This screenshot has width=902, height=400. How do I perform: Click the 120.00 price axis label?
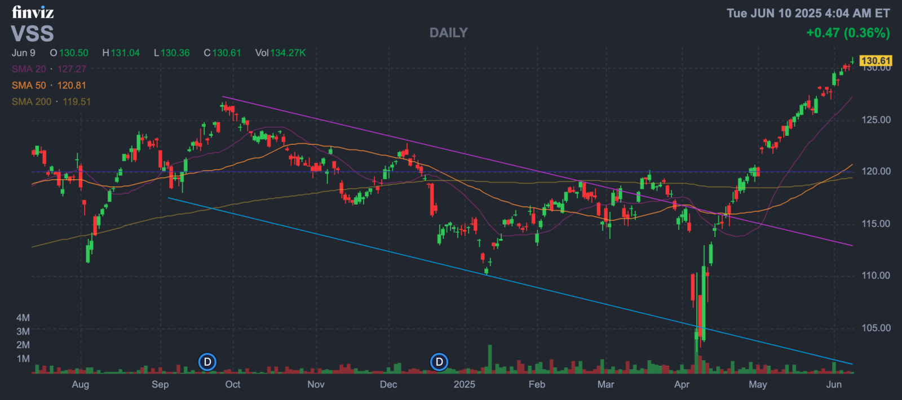[876, 171]
